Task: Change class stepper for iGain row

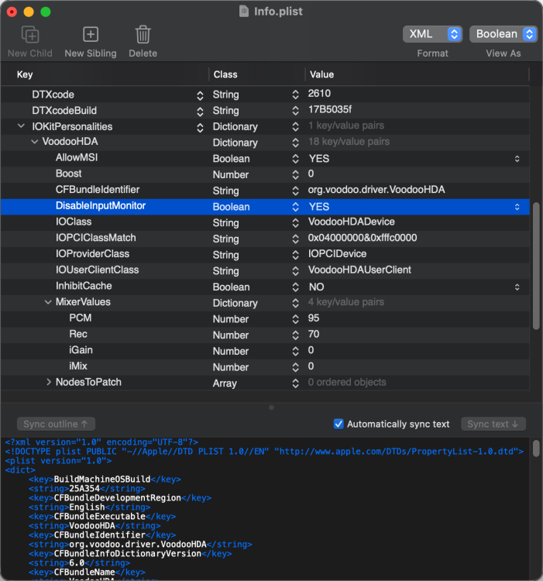Action: click(x=295, y=351)
